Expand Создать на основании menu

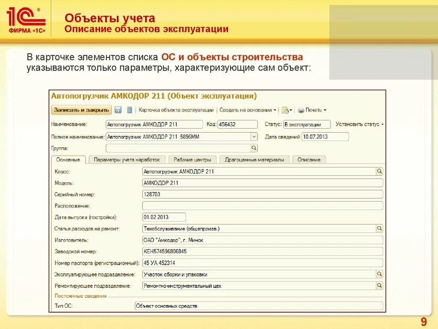[248, 110]
